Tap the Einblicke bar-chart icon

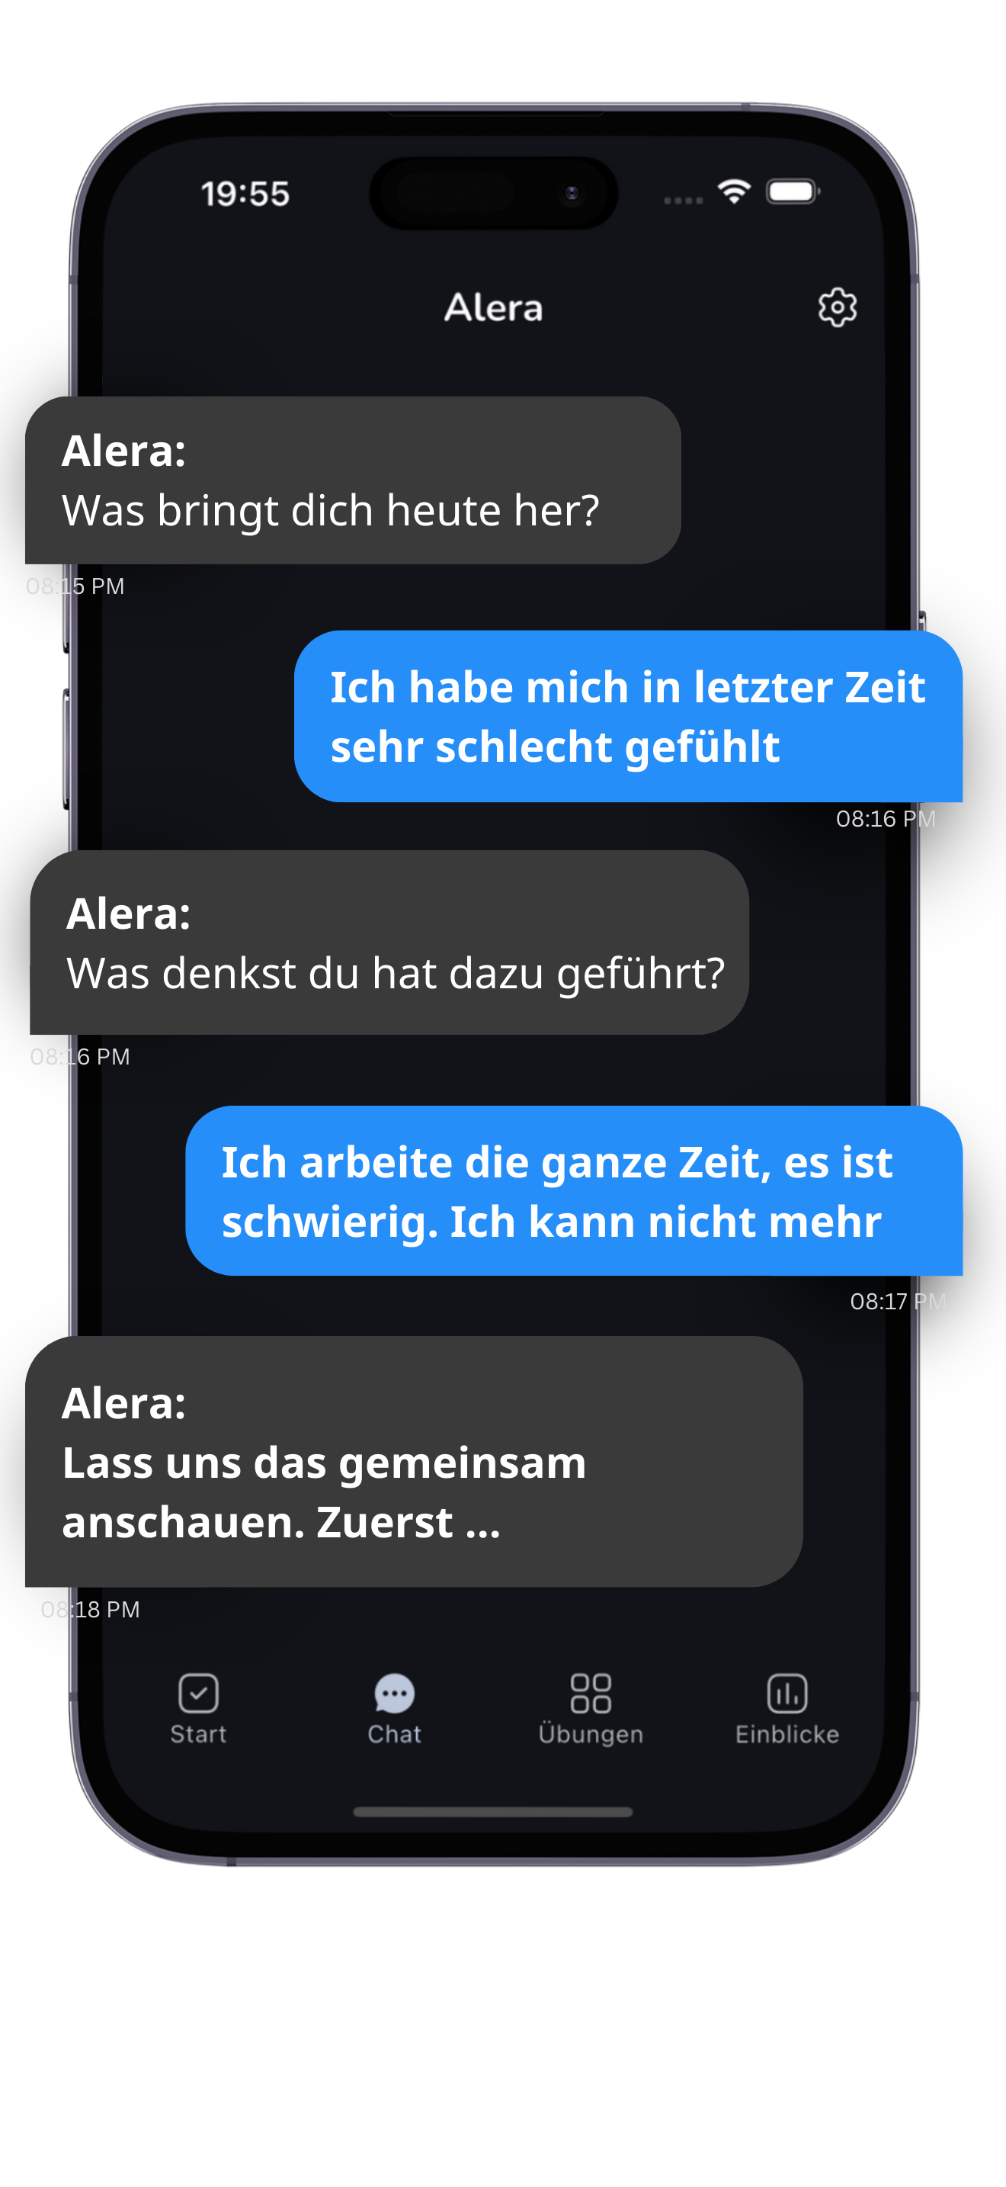pyautogui.click(x=787, y=1694)
